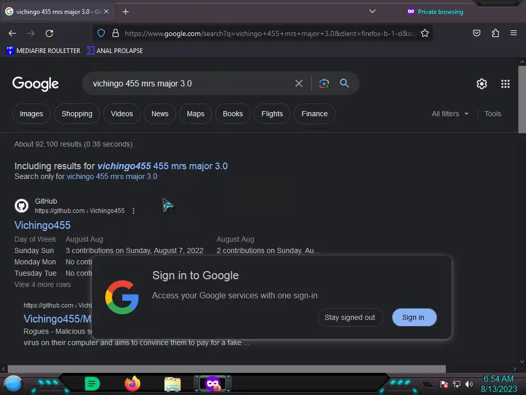Image resolution: width=526 pixels, height=395 pixels.
Task: Open search Tools
Action: click(493, 114)
